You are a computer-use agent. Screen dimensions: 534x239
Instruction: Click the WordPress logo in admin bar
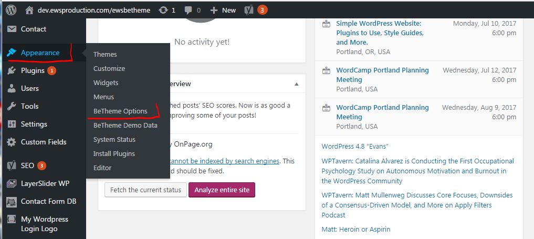(11, 10)
